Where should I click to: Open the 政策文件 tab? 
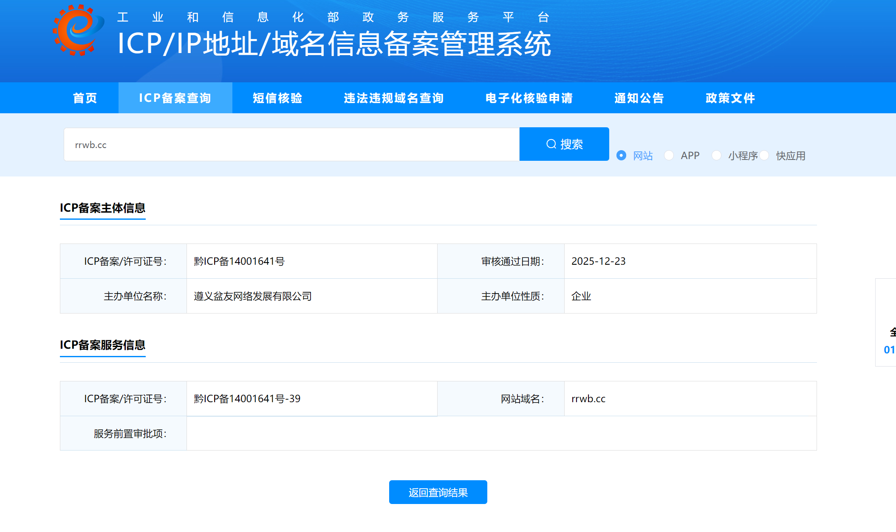(x=730, y=98)
